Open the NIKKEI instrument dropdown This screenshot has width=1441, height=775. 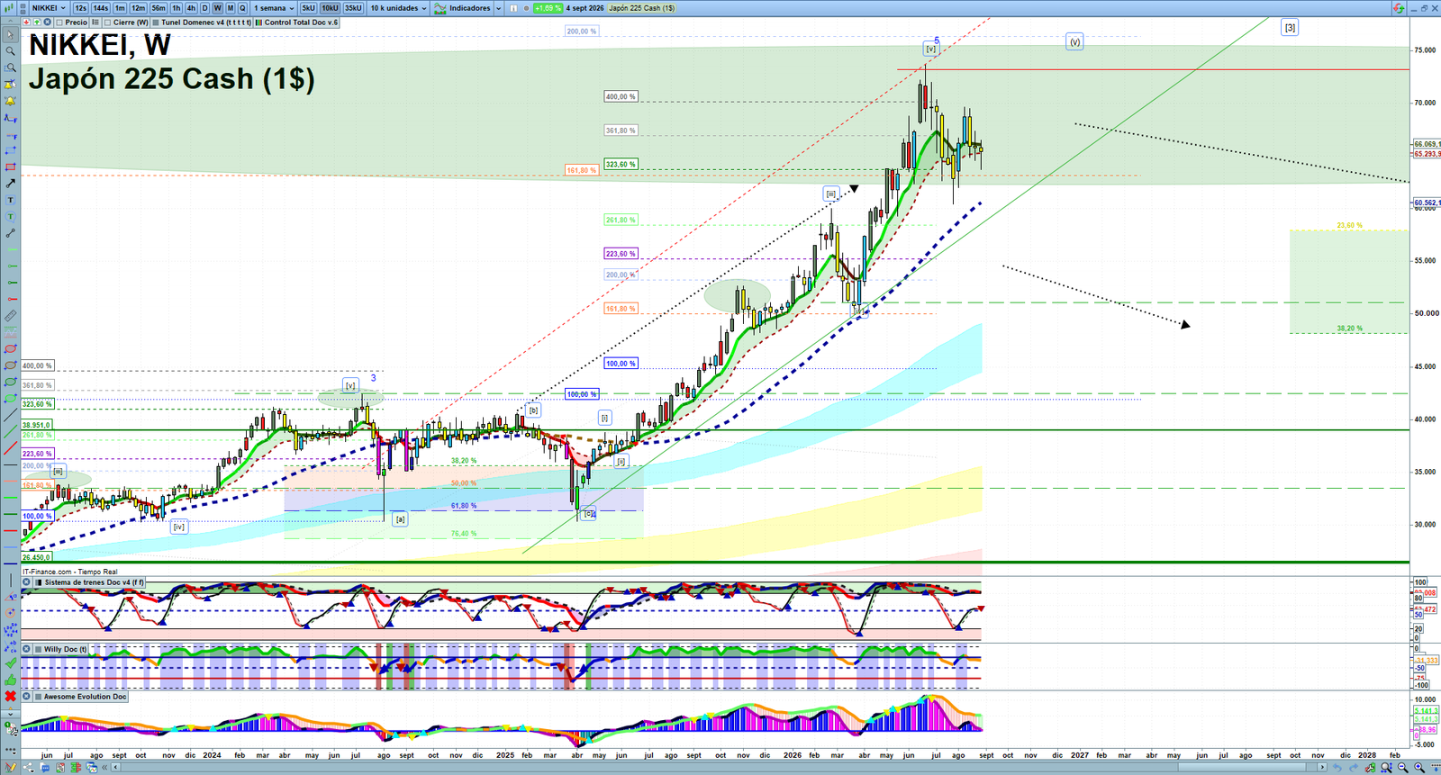click(x=49, y=8)
